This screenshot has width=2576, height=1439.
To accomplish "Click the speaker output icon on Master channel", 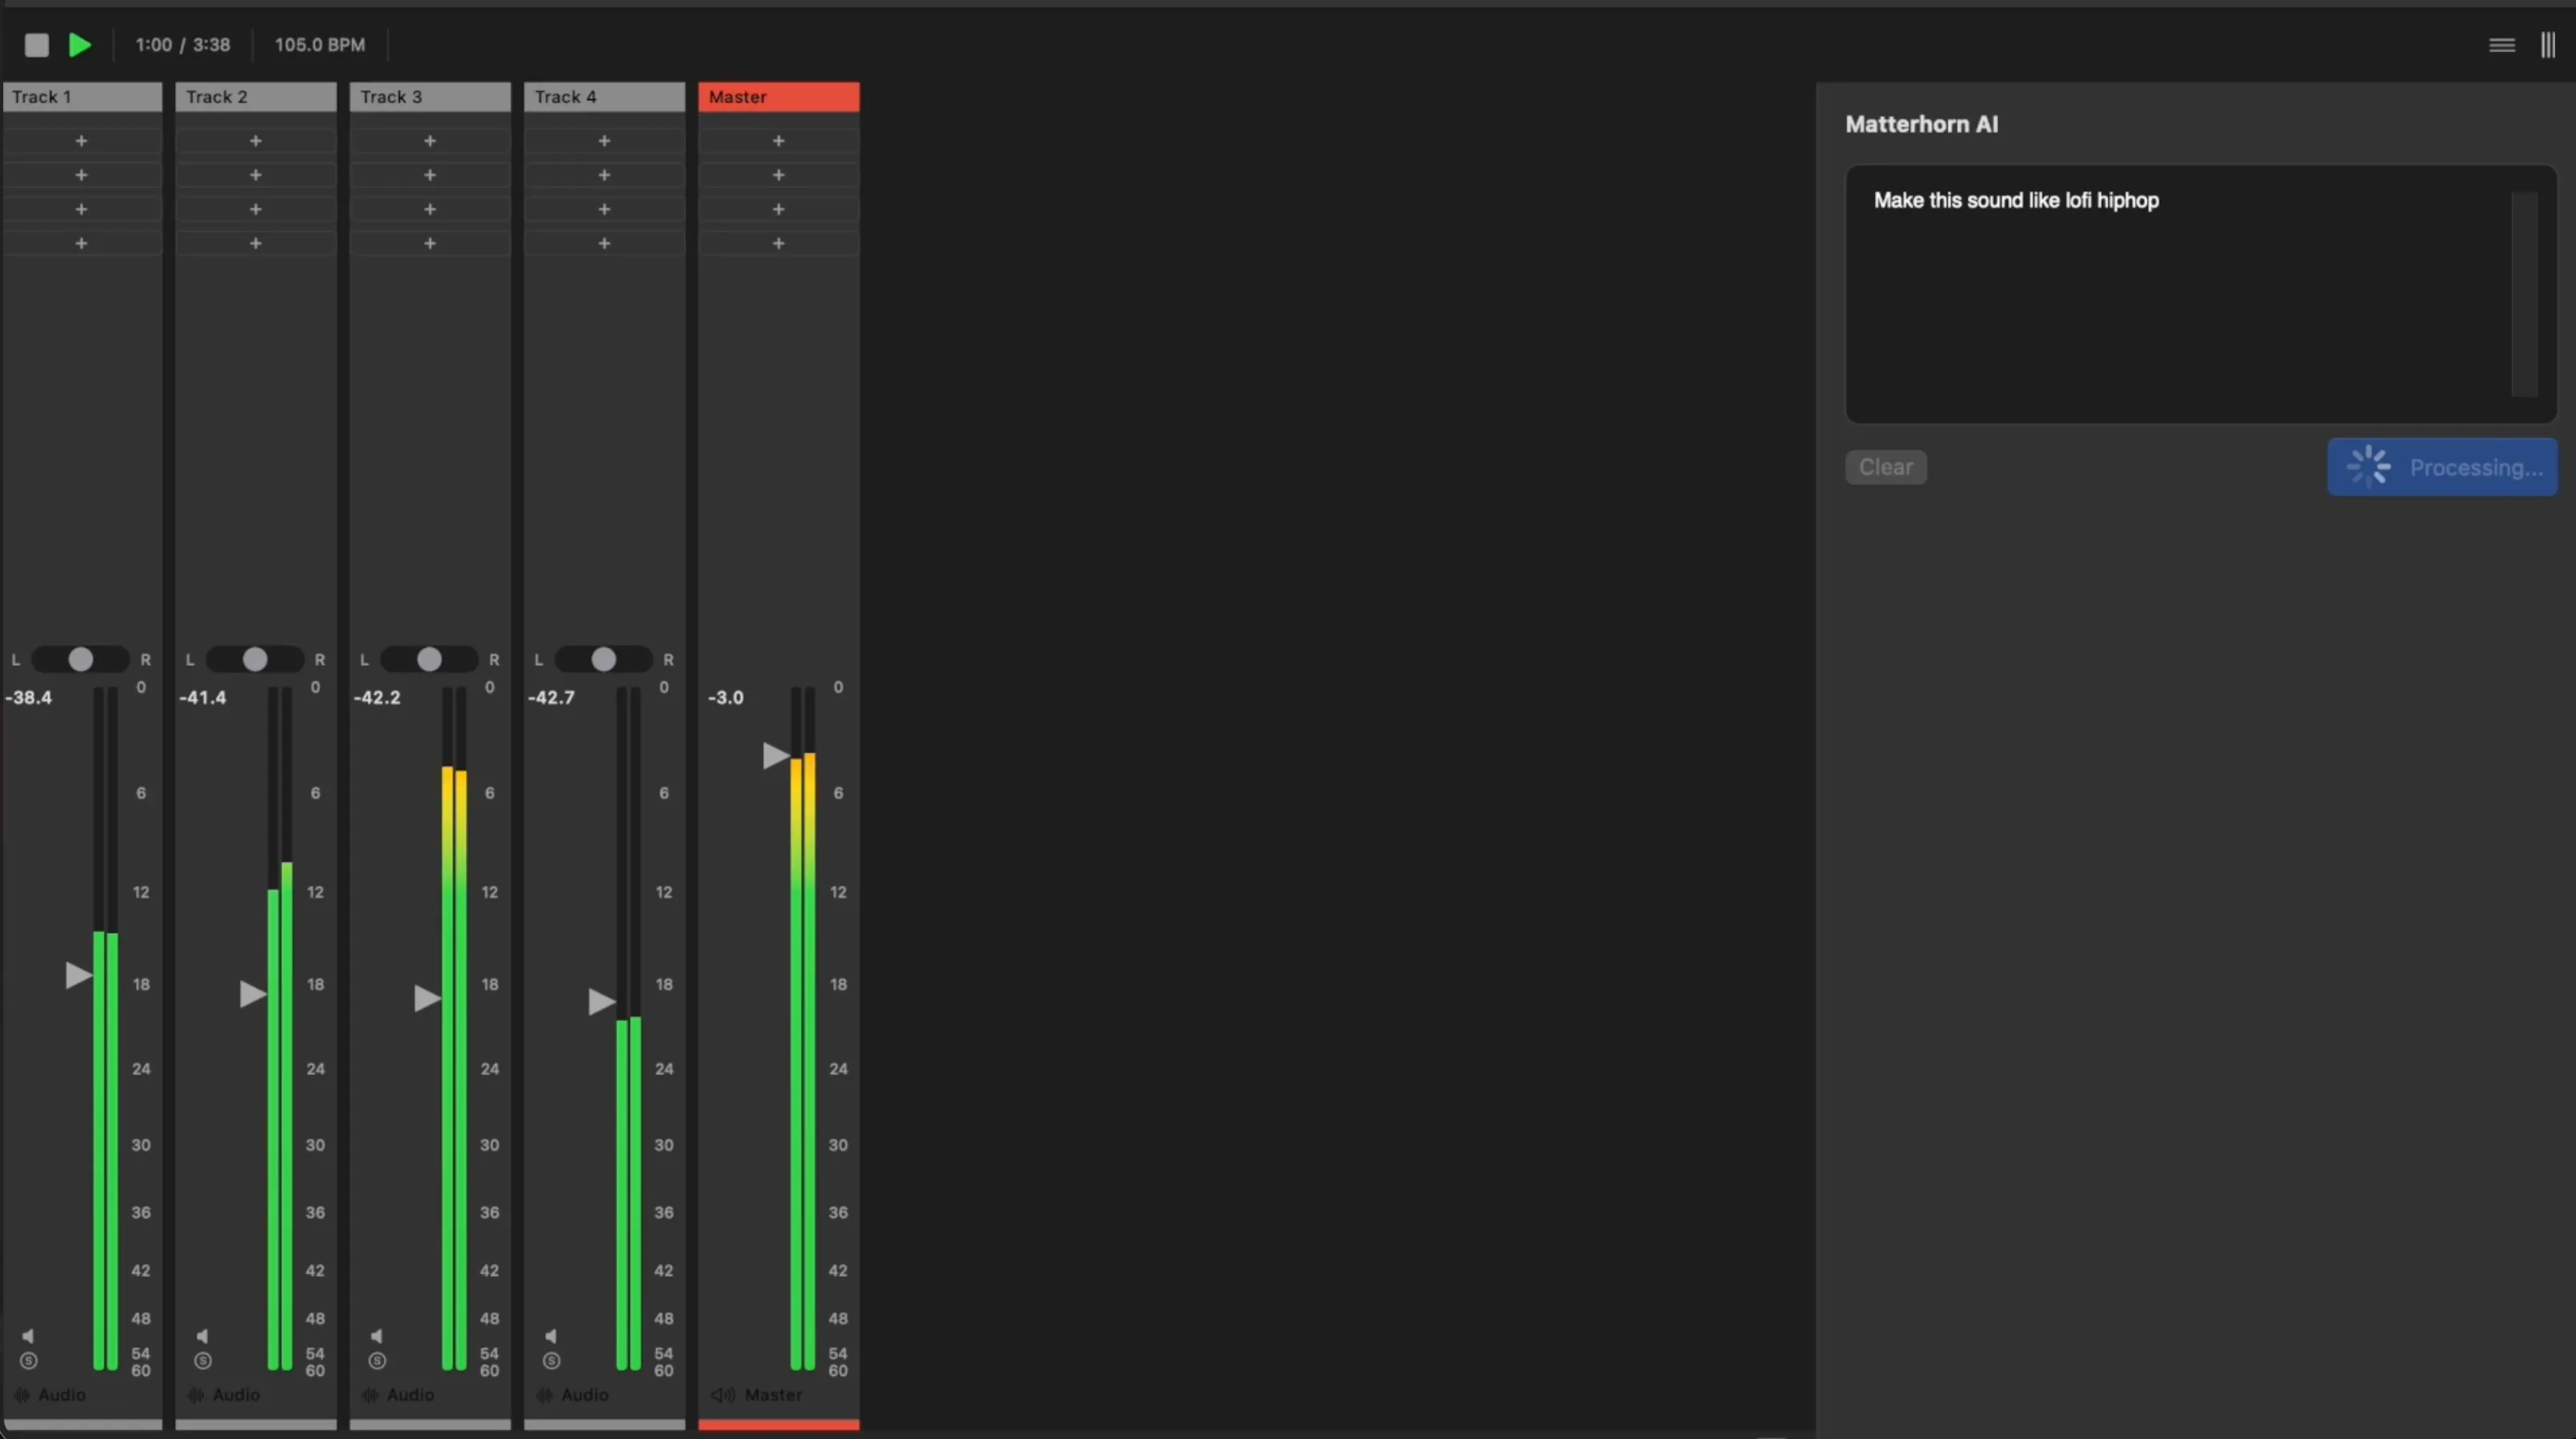I will tap(723, 1395).
